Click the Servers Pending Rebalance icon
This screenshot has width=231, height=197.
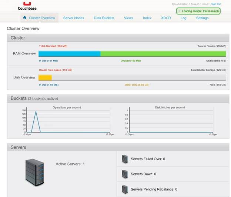tap(125, 189)
